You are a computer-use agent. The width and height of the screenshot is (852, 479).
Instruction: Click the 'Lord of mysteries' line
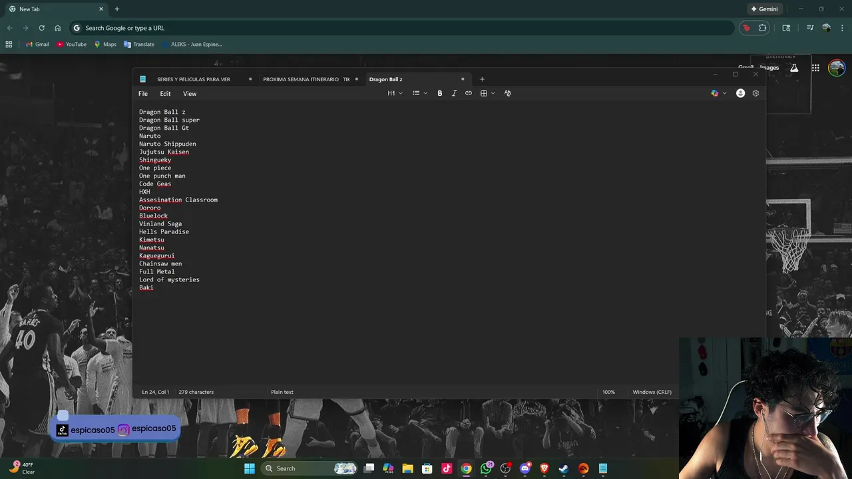click(169, 280)
